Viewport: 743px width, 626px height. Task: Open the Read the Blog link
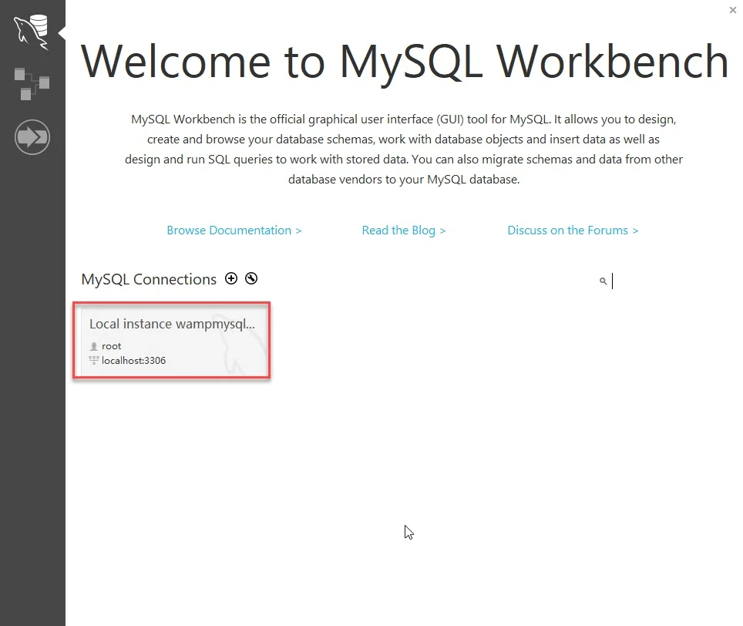404,231
